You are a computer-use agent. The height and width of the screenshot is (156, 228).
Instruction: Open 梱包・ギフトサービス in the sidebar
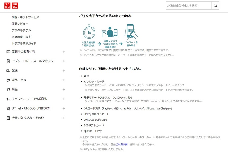point(25,17)
